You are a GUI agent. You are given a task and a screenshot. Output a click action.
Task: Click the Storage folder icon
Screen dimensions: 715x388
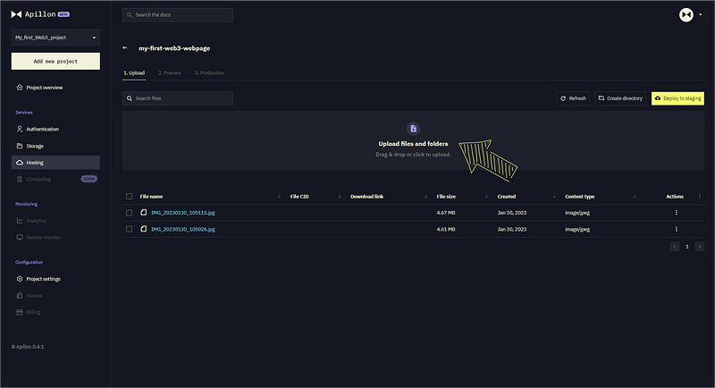coord(20,146)
